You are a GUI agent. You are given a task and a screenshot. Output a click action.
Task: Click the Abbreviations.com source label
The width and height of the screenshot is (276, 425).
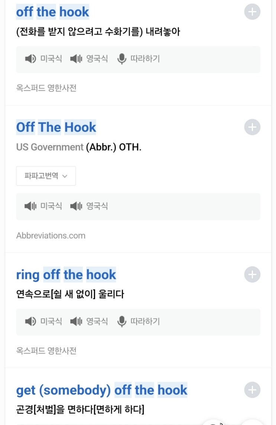(51, 235)
